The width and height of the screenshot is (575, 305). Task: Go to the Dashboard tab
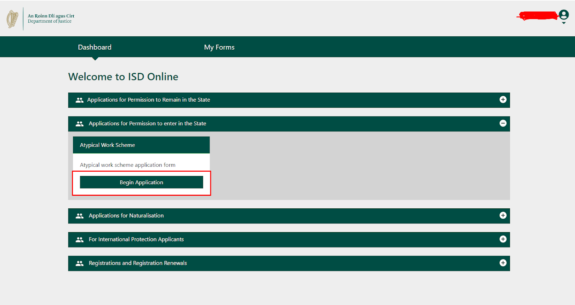point(95,47)
